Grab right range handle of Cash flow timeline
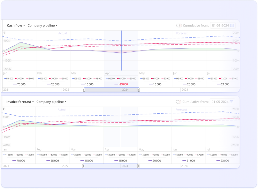258x189 pixels. coord(139,90)
